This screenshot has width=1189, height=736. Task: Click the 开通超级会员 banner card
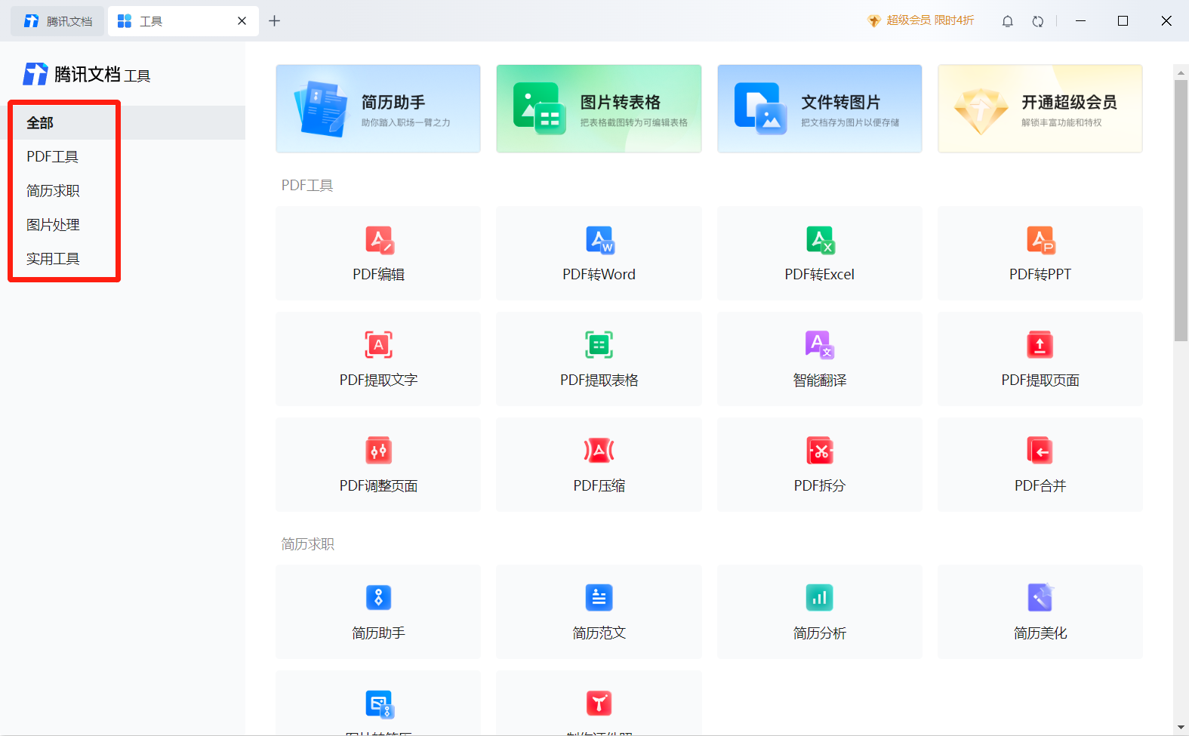tap(1040, 109)
